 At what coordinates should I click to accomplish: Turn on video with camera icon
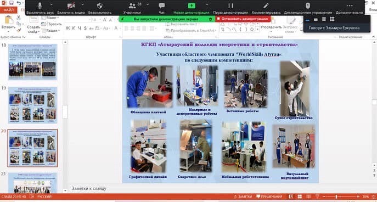point(71,5)
